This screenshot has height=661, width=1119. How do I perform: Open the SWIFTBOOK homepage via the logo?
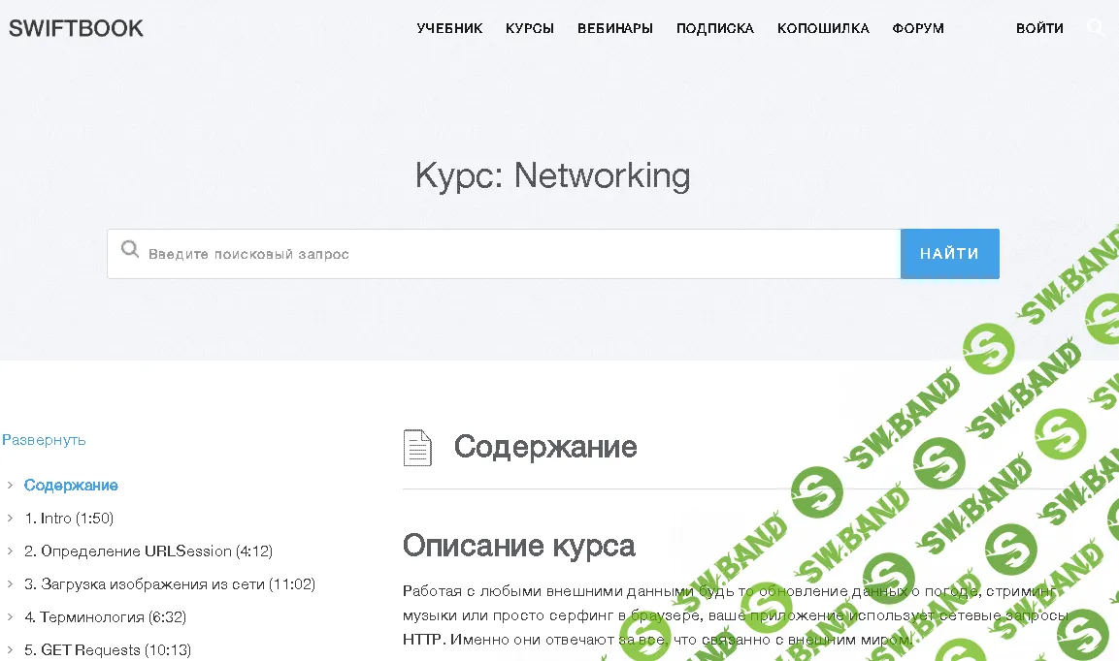[x=76, y=28]
